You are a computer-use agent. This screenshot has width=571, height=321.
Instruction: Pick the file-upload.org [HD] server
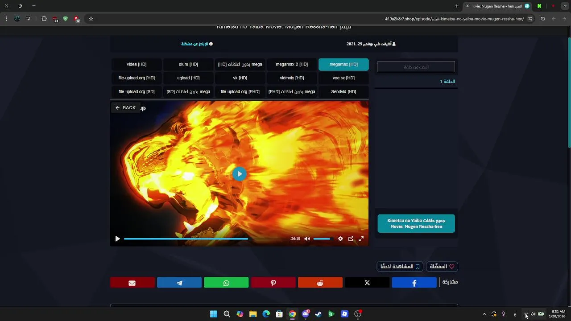[x=137, y=78]
